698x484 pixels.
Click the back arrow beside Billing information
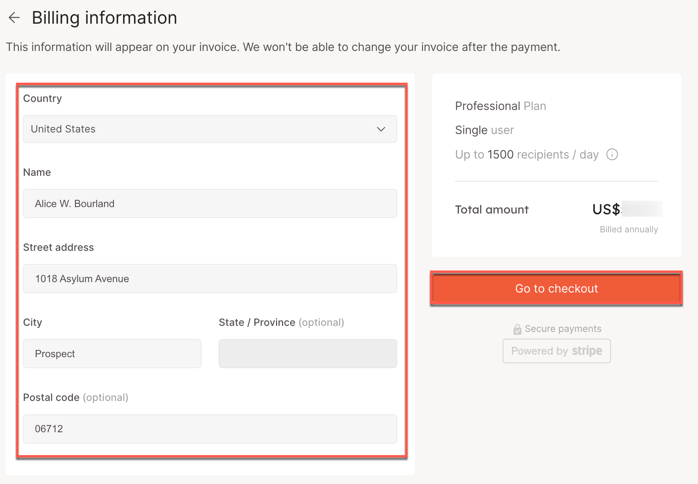point(14,17)
